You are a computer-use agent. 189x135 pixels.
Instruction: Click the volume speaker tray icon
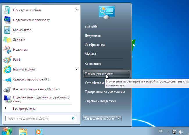(x=181, y=132)
